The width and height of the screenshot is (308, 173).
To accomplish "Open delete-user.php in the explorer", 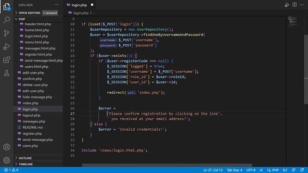I will pos(35,85).
